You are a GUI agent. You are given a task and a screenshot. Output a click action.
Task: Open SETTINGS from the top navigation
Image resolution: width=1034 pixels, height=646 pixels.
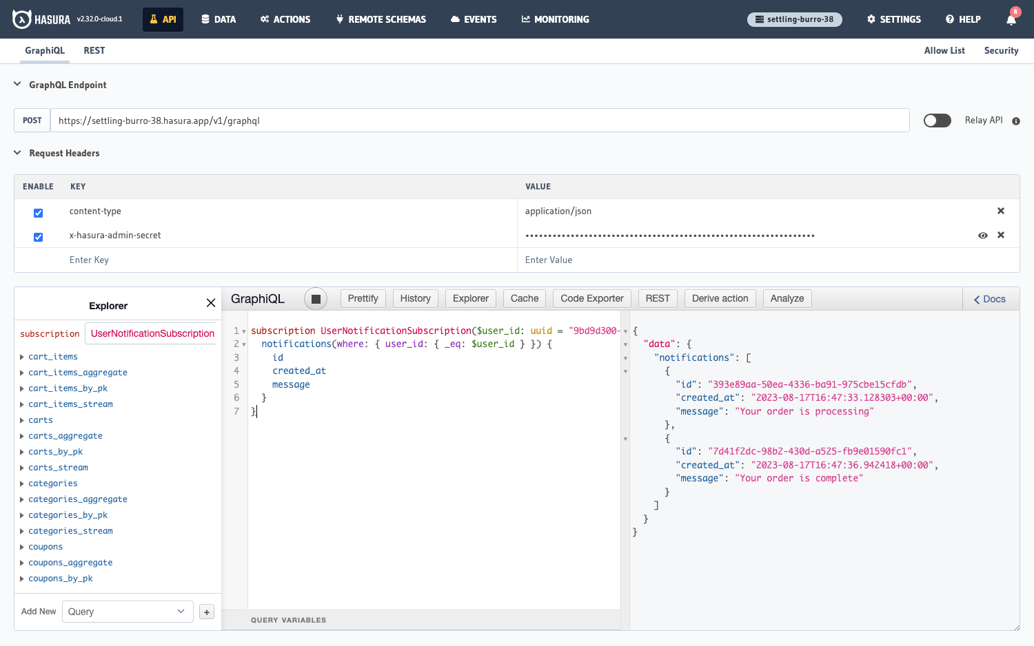[893, 19]
